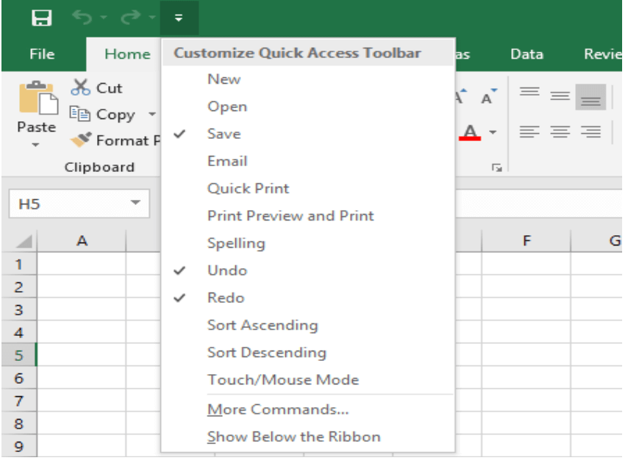Screen dimensions: 628x466
Task: Expand the Copy dropdown arrow
Action: coord(152,114)
